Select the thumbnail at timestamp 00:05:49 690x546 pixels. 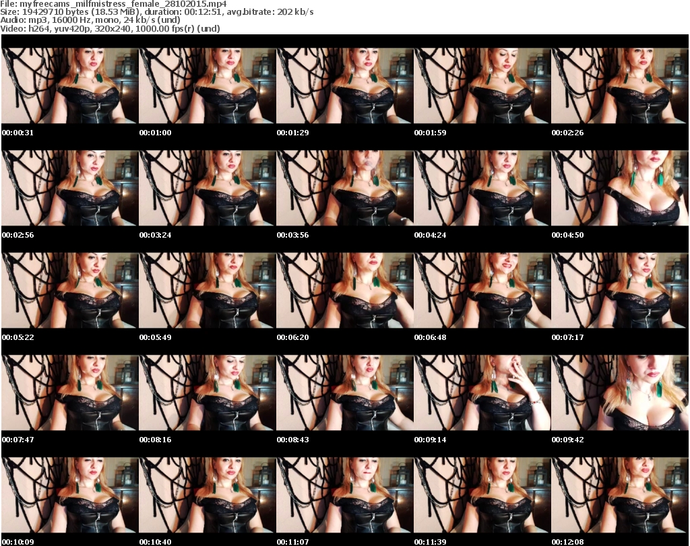[x=208, y=290]
